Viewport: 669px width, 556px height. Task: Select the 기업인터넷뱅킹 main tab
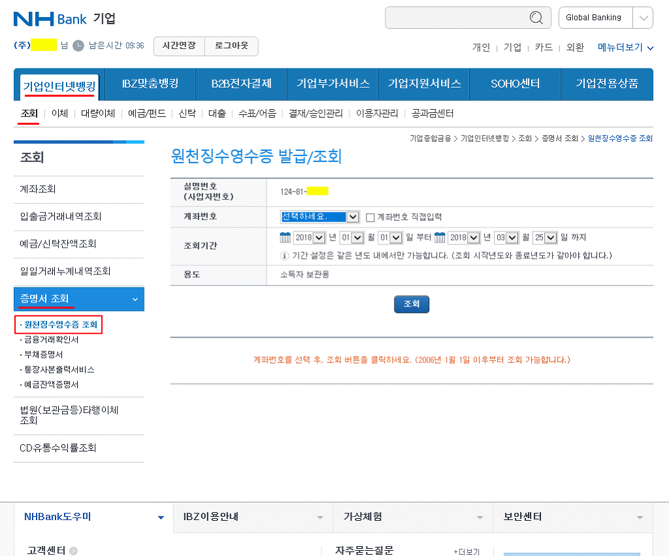point(59,87)
